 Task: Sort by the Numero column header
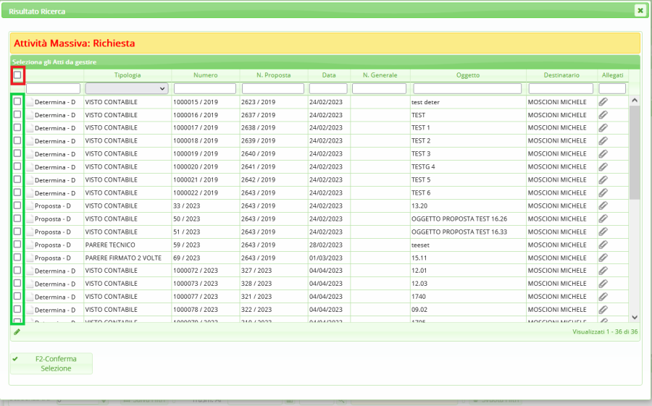pyautogui.click(x=205, y=75)
